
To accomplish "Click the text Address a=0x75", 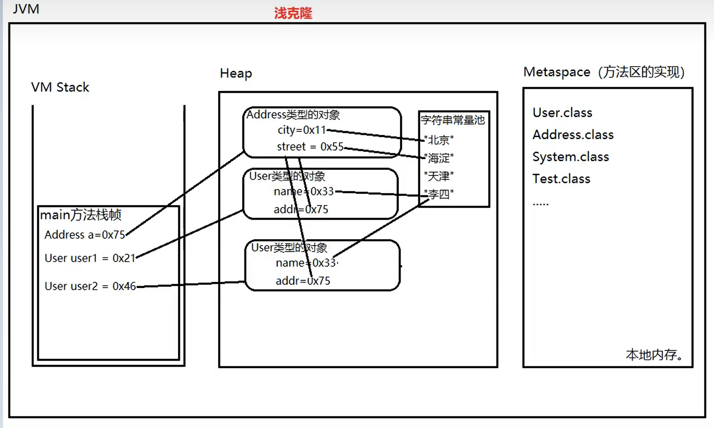I will point(85,235).
